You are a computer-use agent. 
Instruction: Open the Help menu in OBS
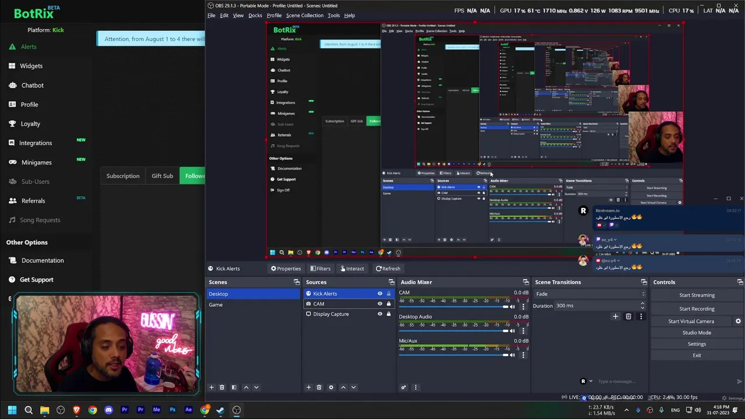[x=349, y=15]
